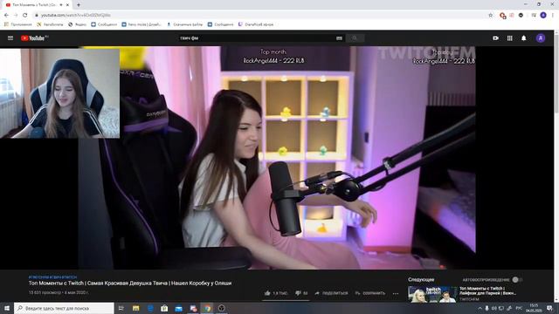
Task: Open the black round extension icon
Action: 521,15
